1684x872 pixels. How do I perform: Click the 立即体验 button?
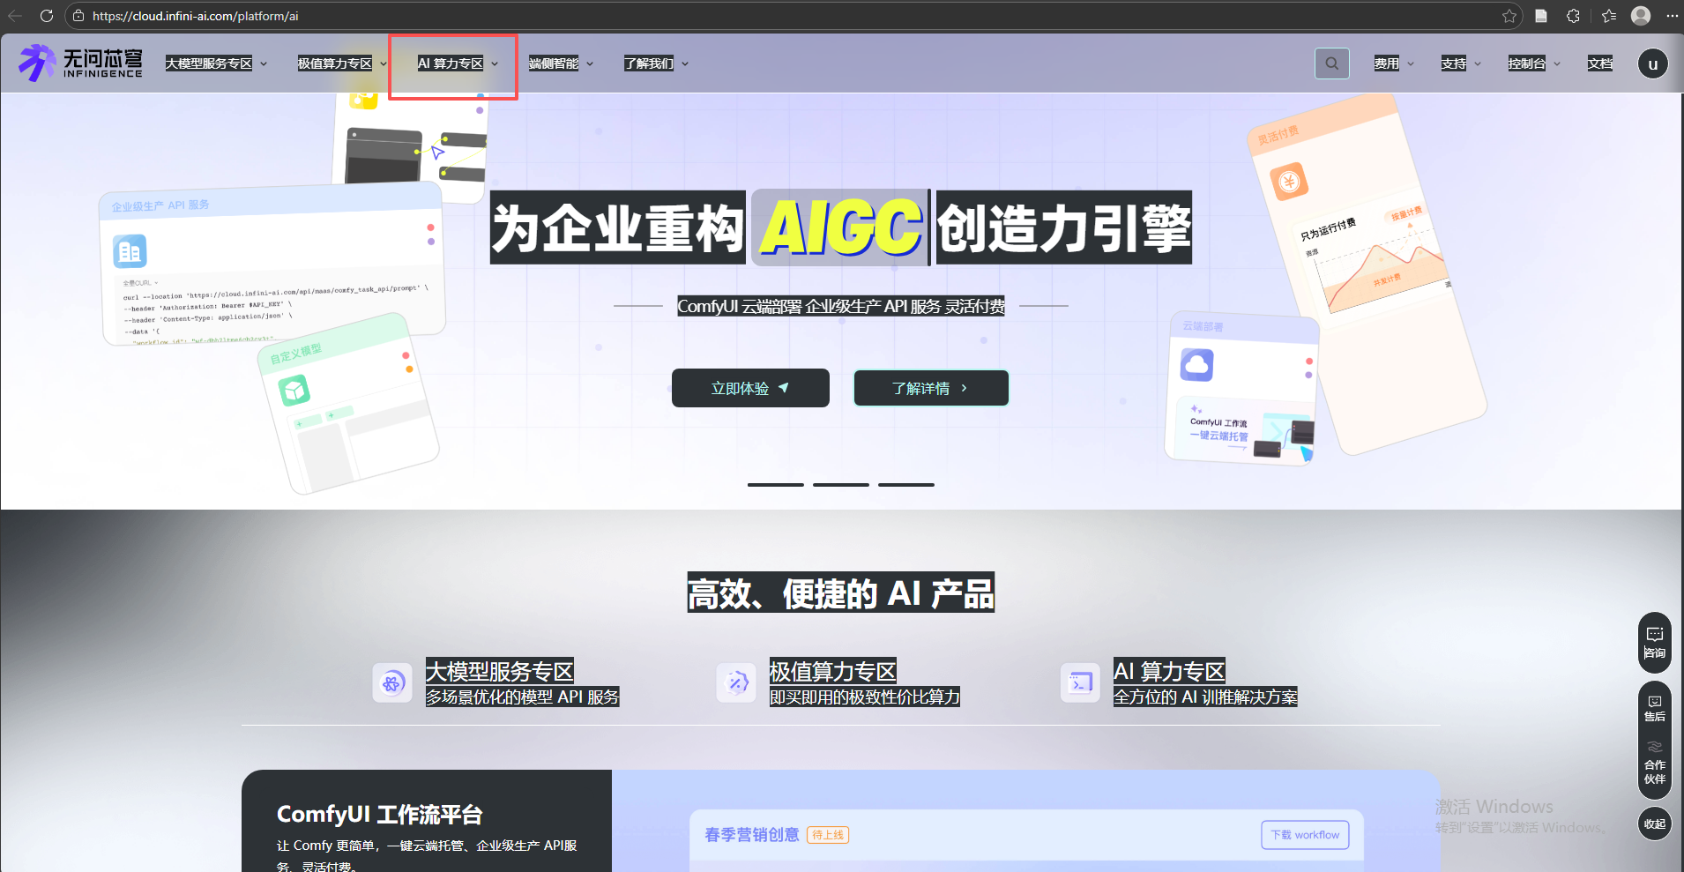tap(749, 388)
